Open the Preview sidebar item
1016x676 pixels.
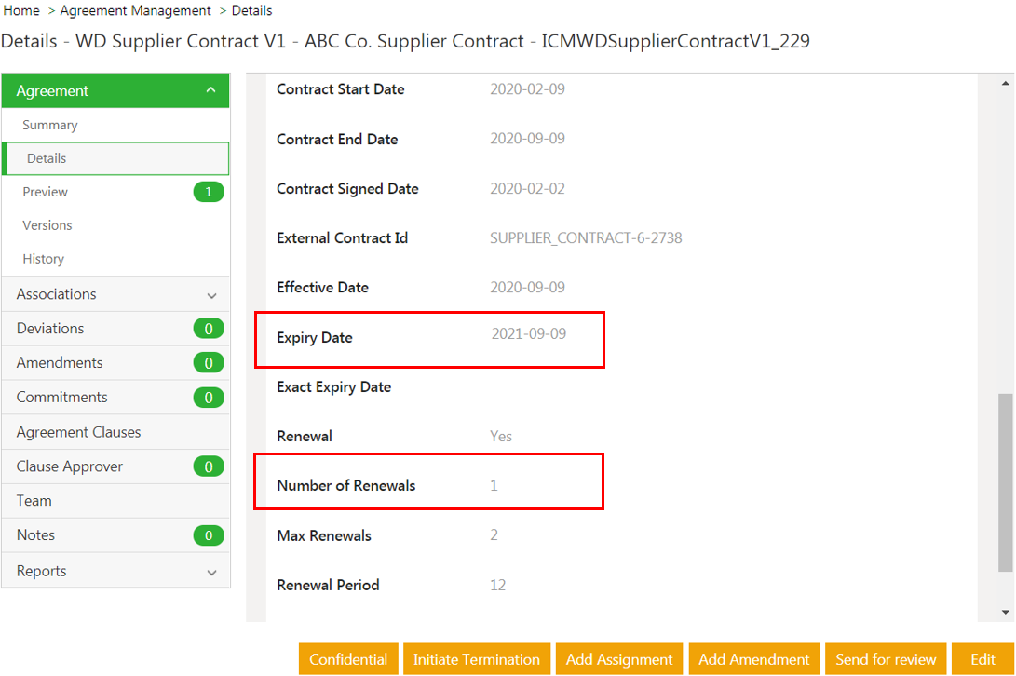click(46, 192)
